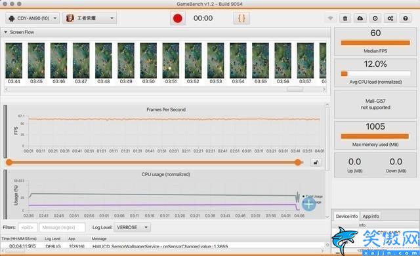Switch to the App info tab
Image resolution: width=420 pixels, height=256 pixels.
371,216
